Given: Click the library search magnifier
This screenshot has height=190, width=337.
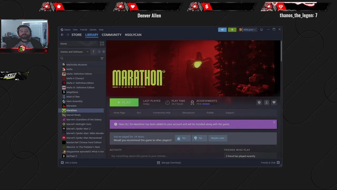Looking at the screenshot, I should (x=62, y=58).
